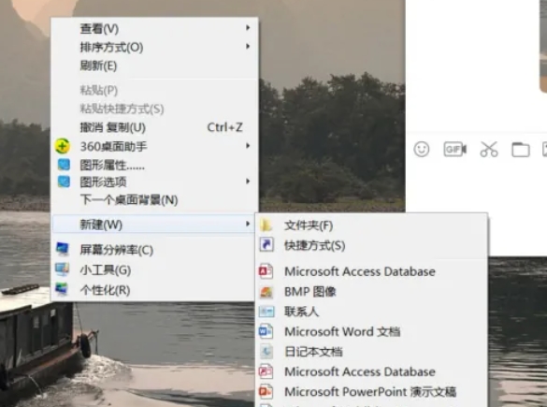Click the icon beside second Access Database entry

[266, 371]
